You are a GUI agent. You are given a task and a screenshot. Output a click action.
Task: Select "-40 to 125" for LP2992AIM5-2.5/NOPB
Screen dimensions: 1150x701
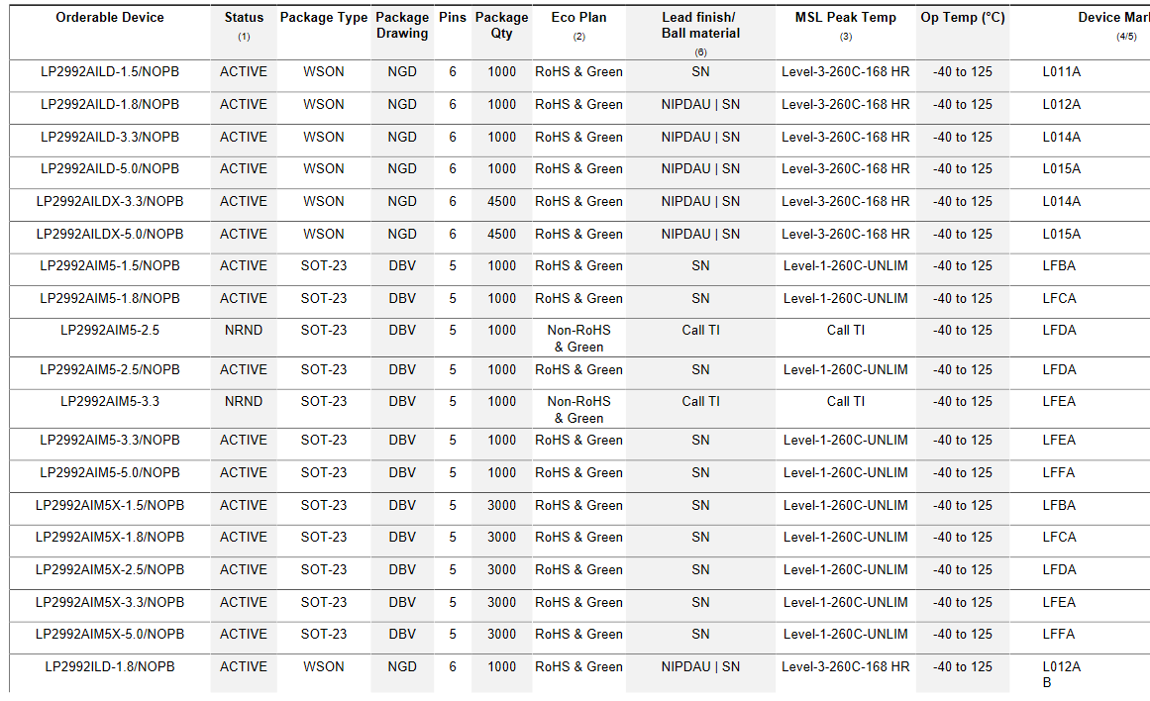(x=963, y=369)
